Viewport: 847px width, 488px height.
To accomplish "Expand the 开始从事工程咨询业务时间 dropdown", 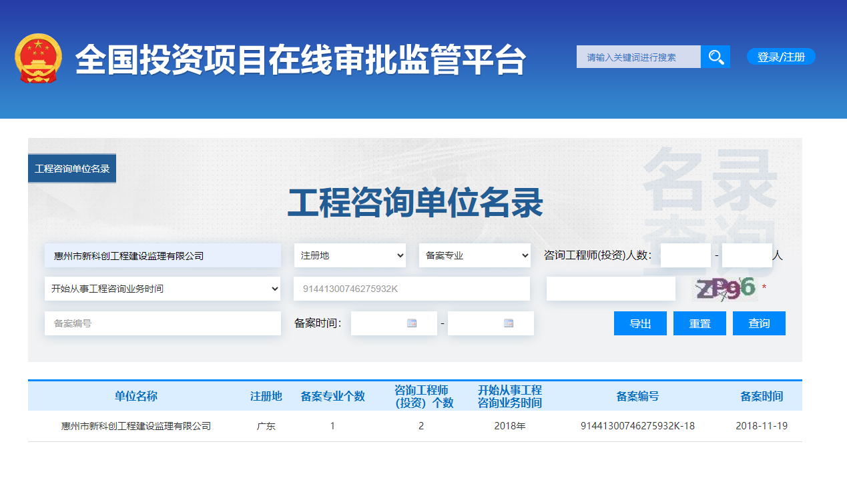I will tap(162, 289).
